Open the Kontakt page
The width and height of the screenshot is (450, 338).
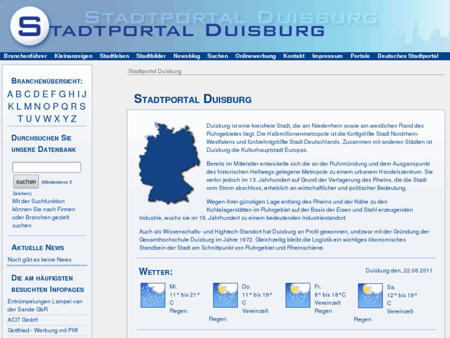point(294,56)
